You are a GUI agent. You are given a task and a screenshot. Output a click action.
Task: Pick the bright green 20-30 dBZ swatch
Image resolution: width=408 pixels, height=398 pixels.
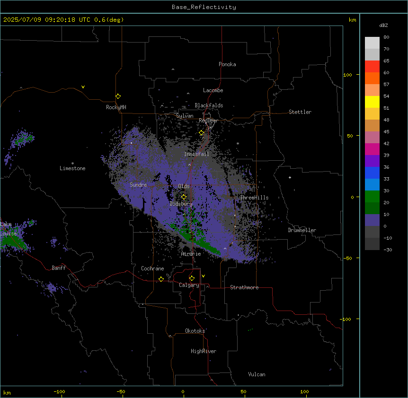(372, 197)
